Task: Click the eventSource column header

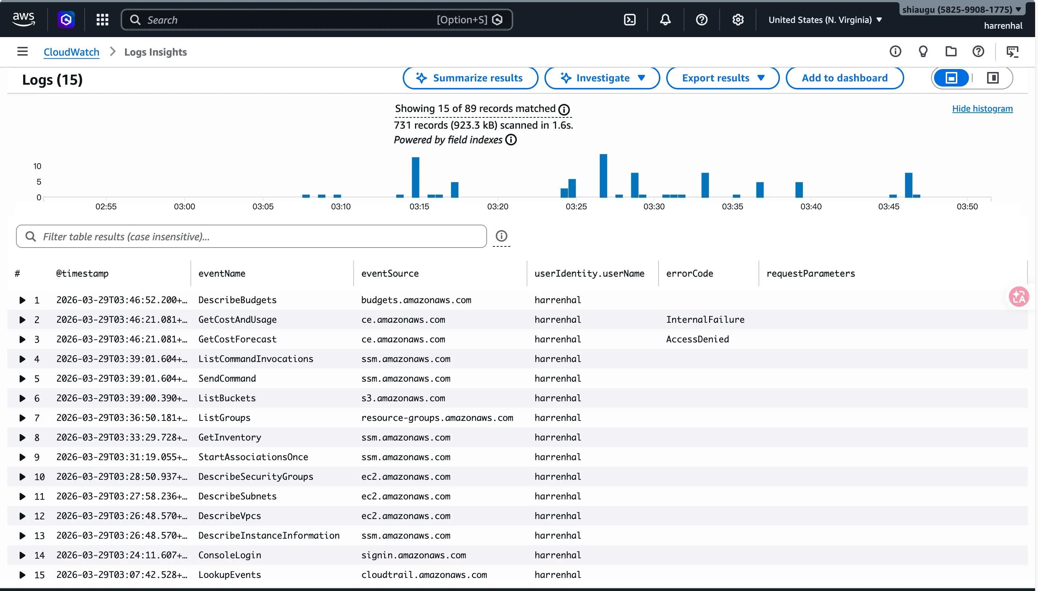Action: 390,274
